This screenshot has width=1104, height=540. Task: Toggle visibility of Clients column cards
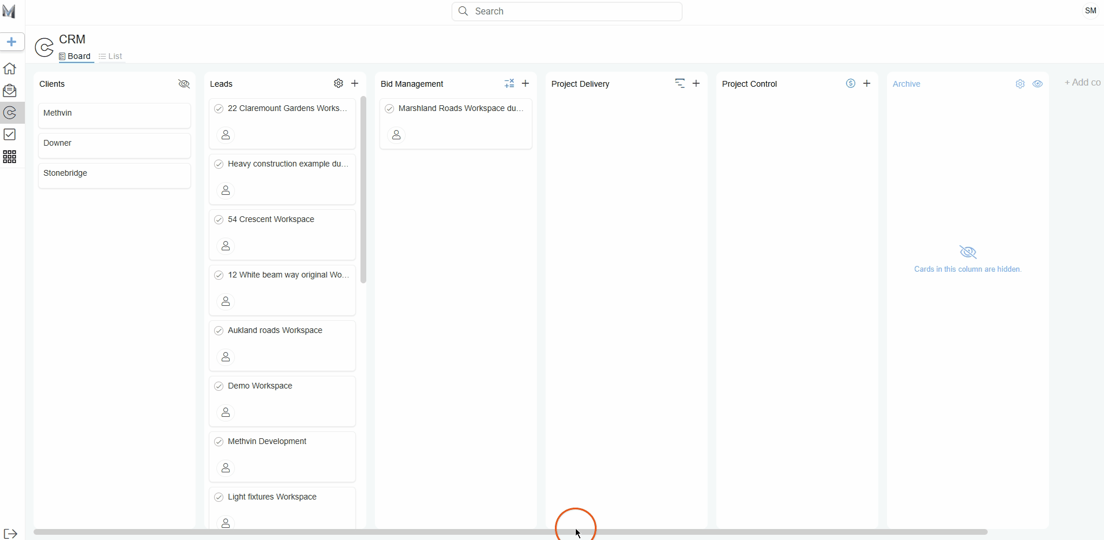pos(184,84)
